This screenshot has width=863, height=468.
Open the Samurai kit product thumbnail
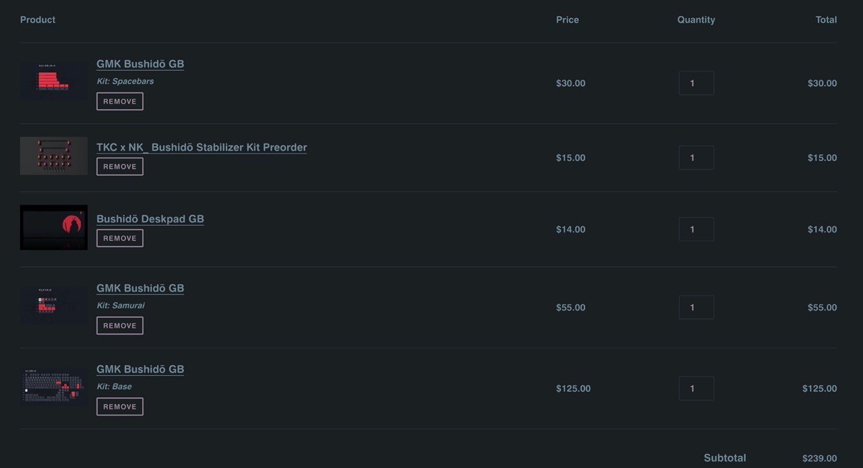[x=54, y=306]
